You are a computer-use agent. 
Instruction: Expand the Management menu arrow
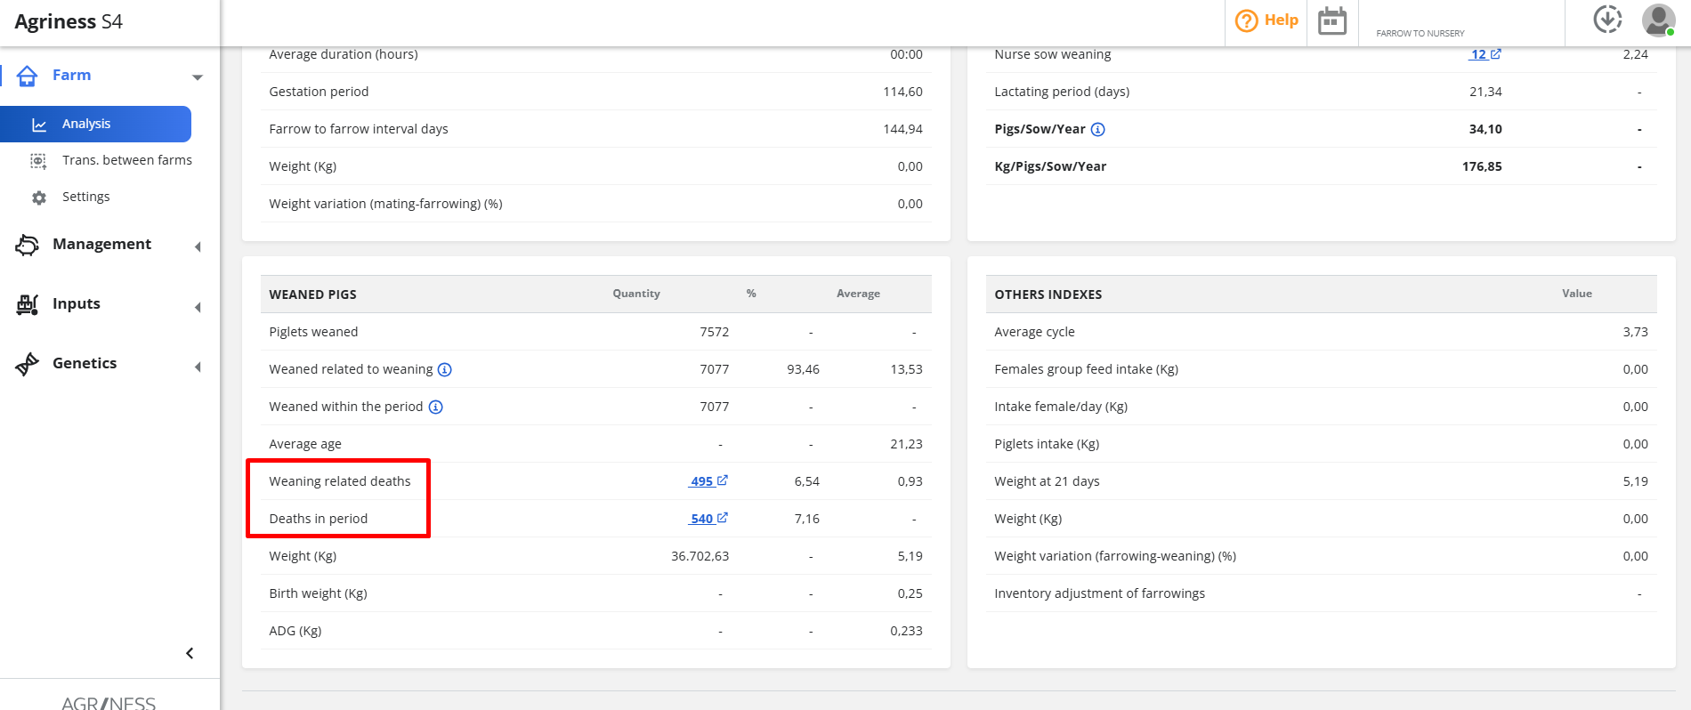(198, 246)
